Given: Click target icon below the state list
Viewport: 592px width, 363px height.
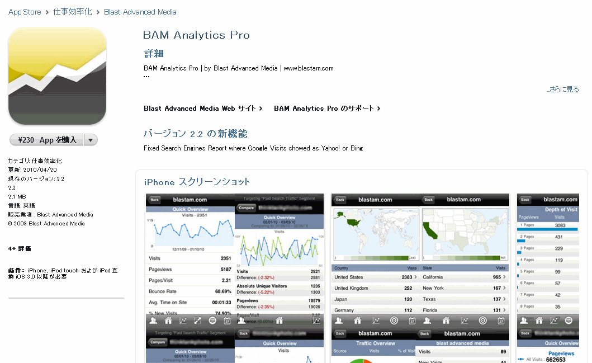Looking at the screenshot, I should (x=482, y=320).
